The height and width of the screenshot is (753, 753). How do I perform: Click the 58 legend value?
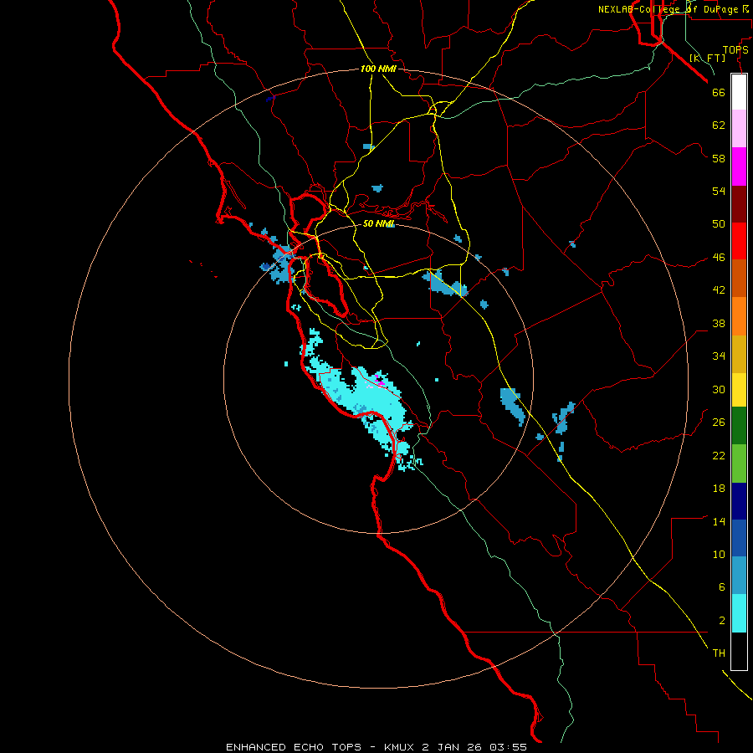coord(719,158)
